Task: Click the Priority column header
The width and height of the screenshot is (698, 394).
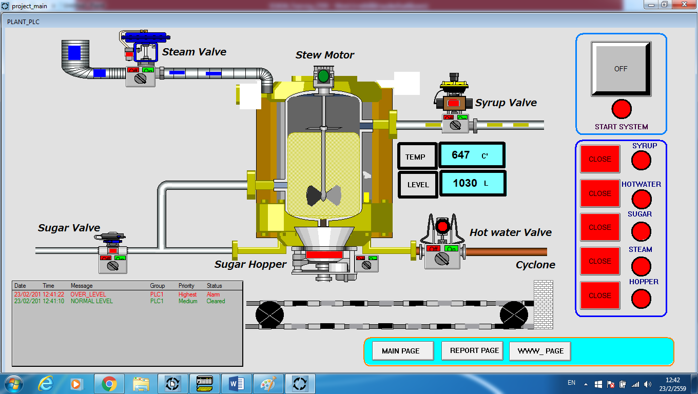Action: click(x=187, y=286)
